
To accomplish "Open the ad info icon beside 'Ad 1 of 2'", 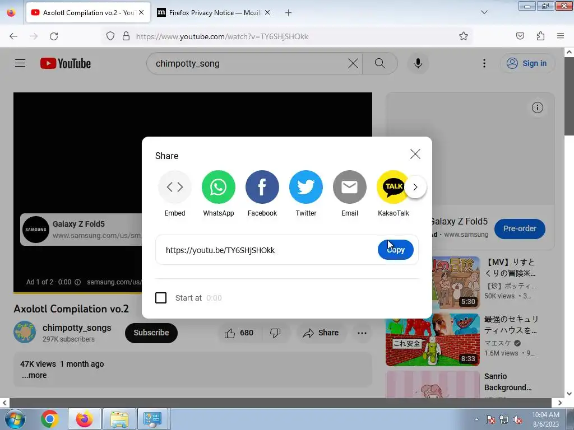I will [77, 282].
